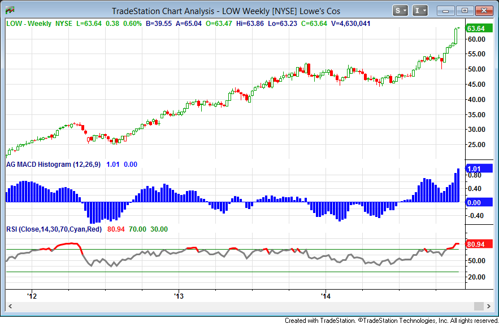This screenshot has height=324, width=499.
Task: Click the 0.60% percent change value
Action: pos(132,24)
